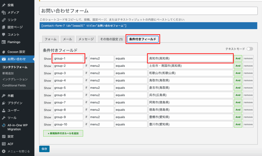Expand the group-2 field selector
Viewport: 262px width, 156px height.
click(x=68, y=66)
